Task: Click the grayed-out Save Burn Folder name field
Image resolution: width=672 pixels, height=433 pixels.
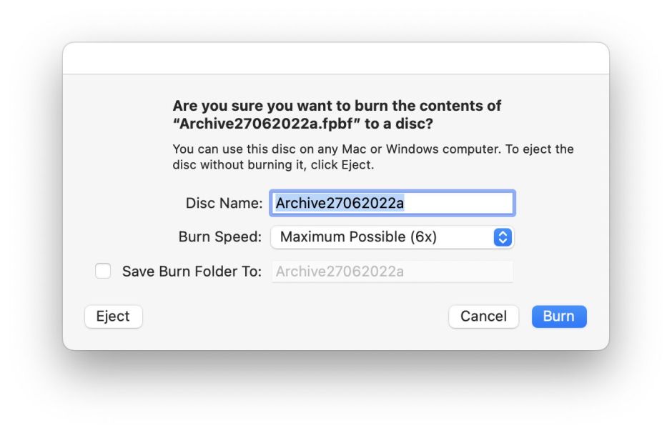Action: (x=391, y=272)
